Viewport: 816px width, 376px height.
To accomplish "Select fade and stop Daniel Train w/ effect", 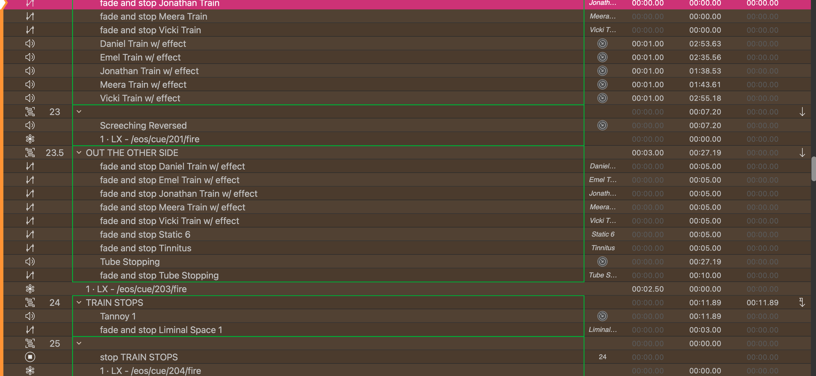I will click(x=407, y=166).
